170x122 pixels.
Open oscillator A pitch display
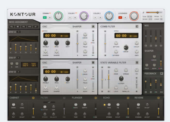[x=57, y=35]
